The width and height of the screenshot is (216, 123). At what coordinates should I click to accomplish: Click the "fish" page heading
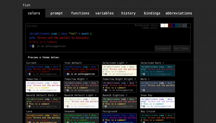[26, 5]
